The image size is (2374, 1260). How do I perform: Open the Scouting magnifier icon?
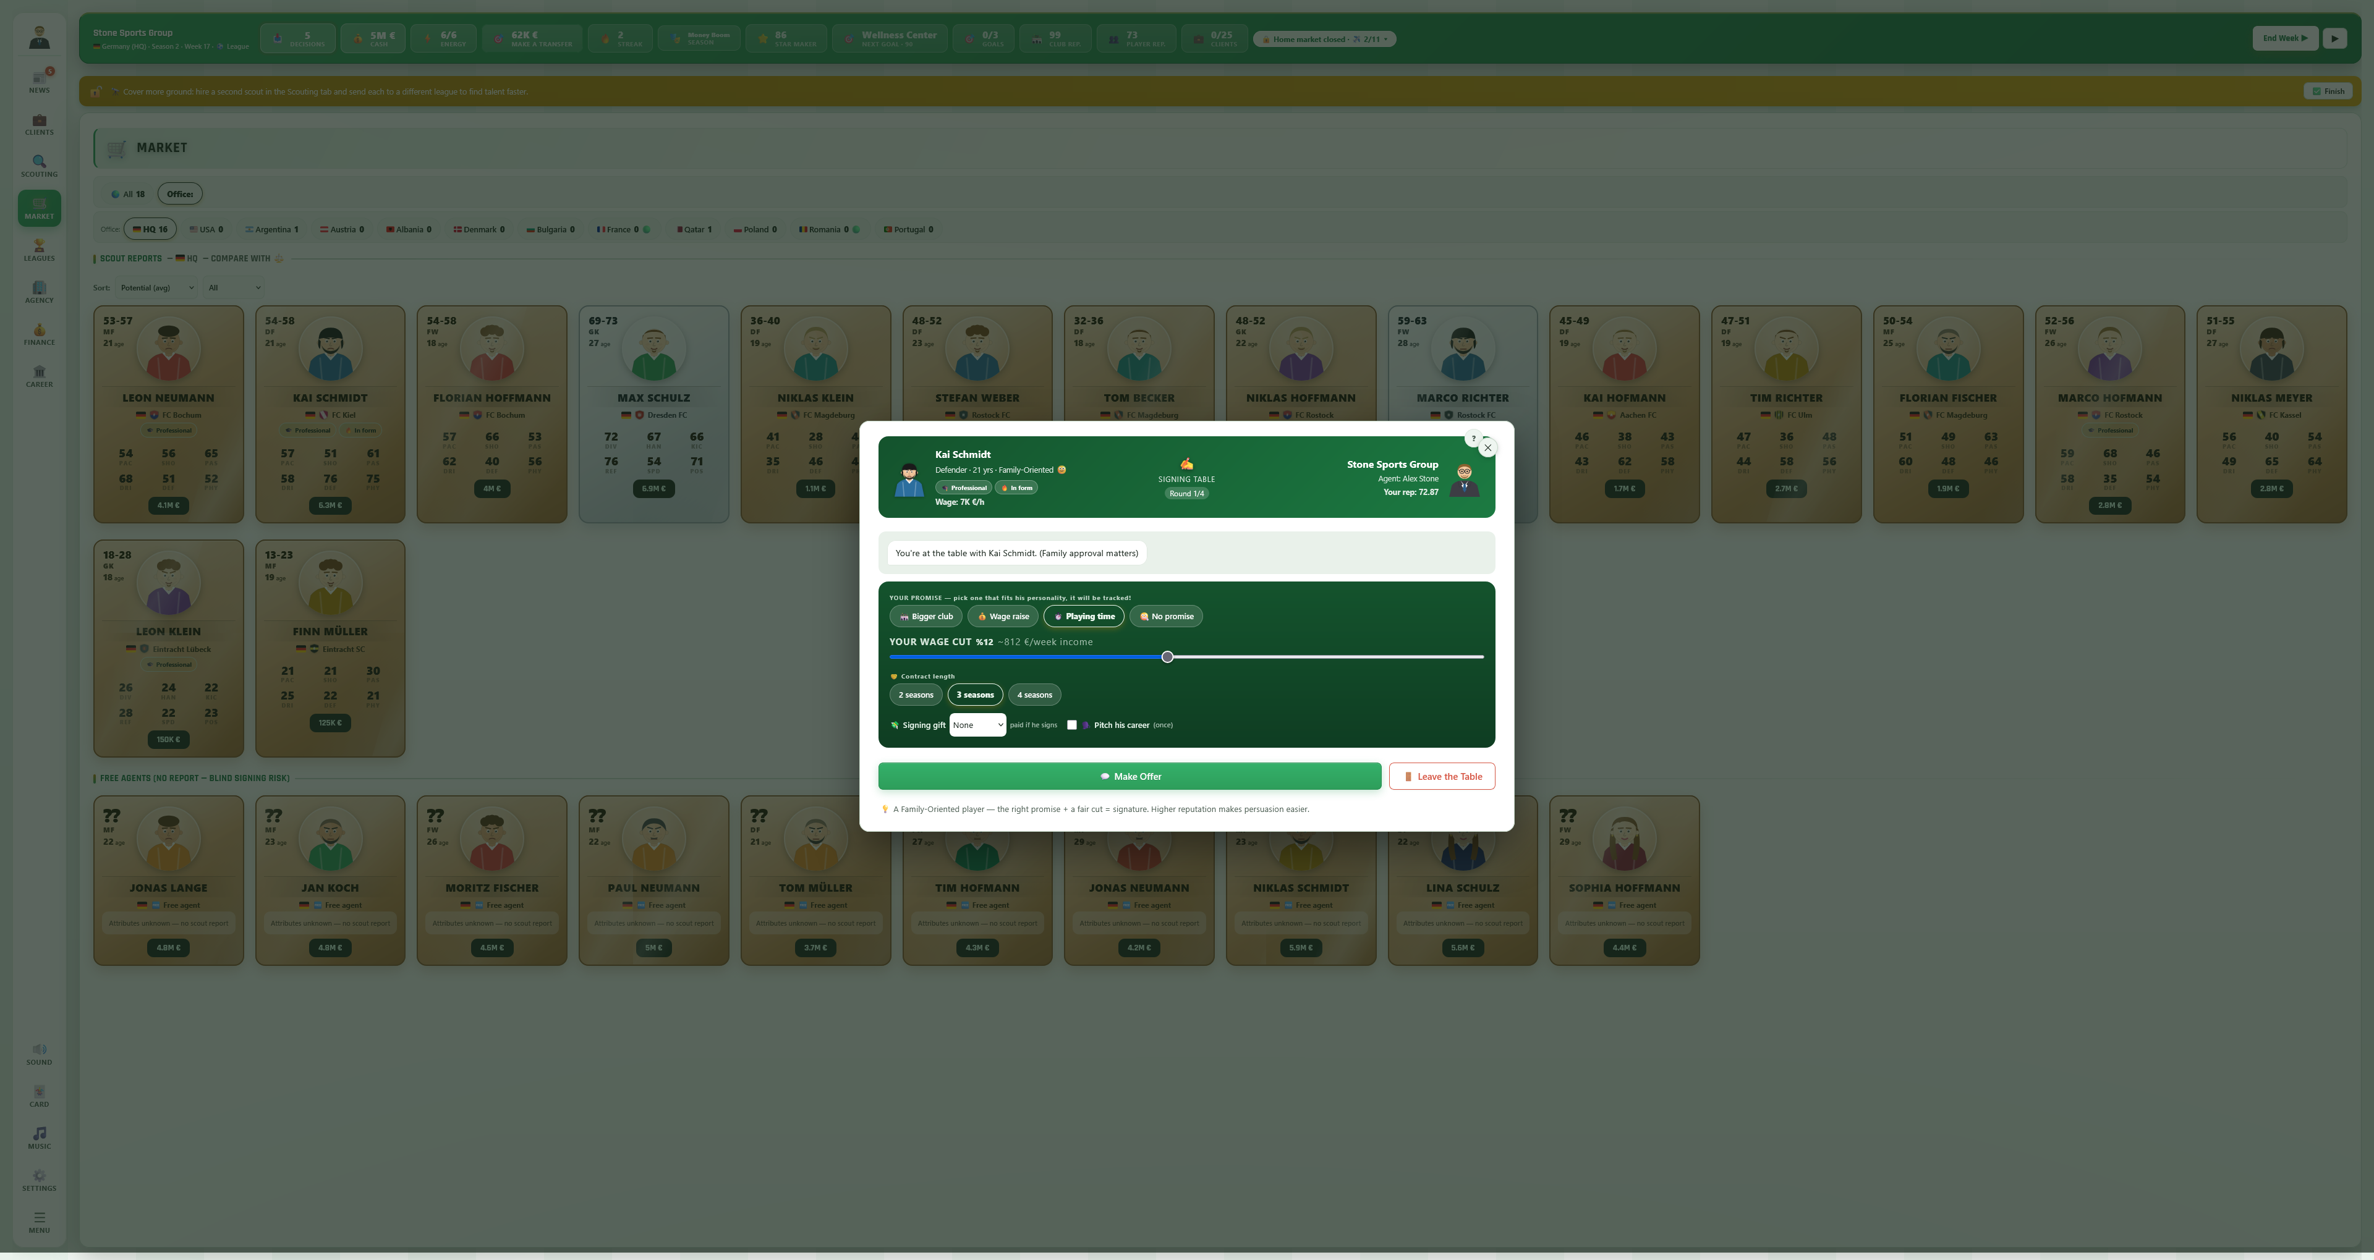(39, 166)
